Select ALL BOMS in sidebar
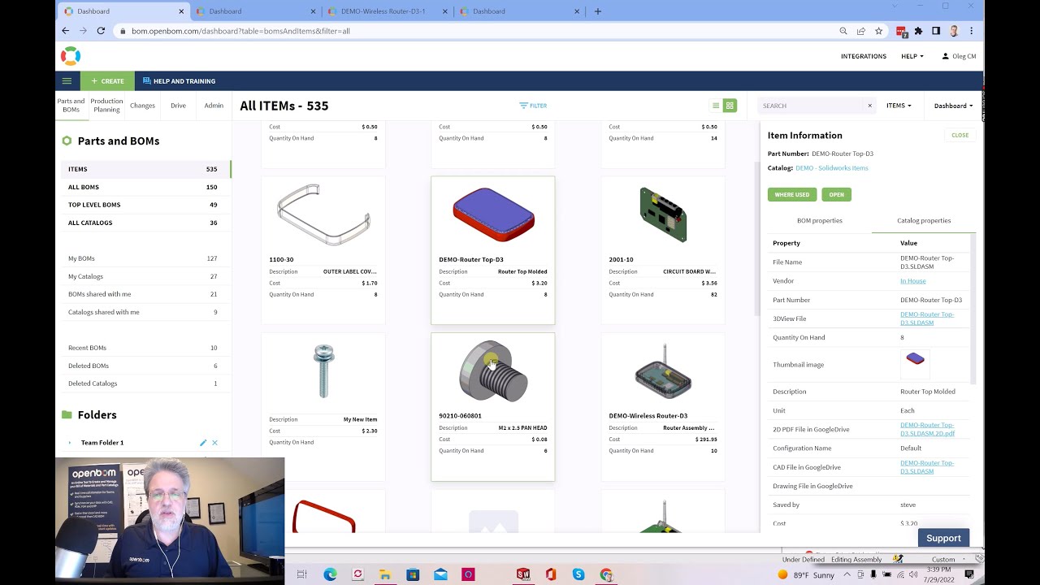This screenshot has height=585, width=1040. pos(145,187)
